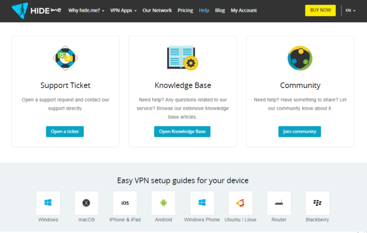Open the iOS setup guide icon
Screen dimensions: 367x233
point(125,203)
